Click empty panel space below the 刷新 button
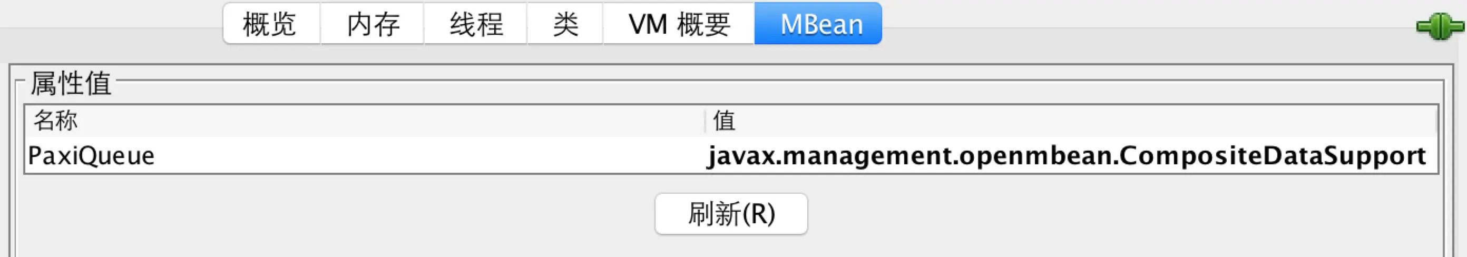This screenshot has width=1467, height=257. tap(731, 245)
